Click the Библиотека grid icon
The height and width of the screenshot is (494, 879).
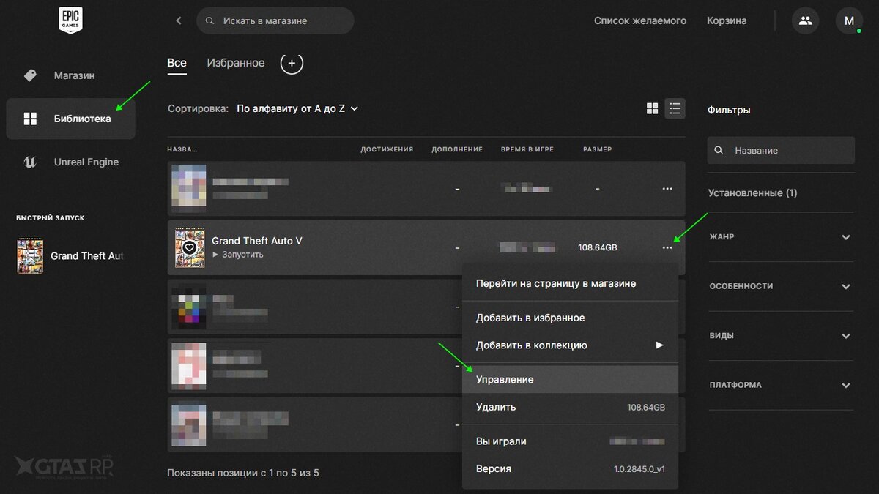(x=30, y=119)
